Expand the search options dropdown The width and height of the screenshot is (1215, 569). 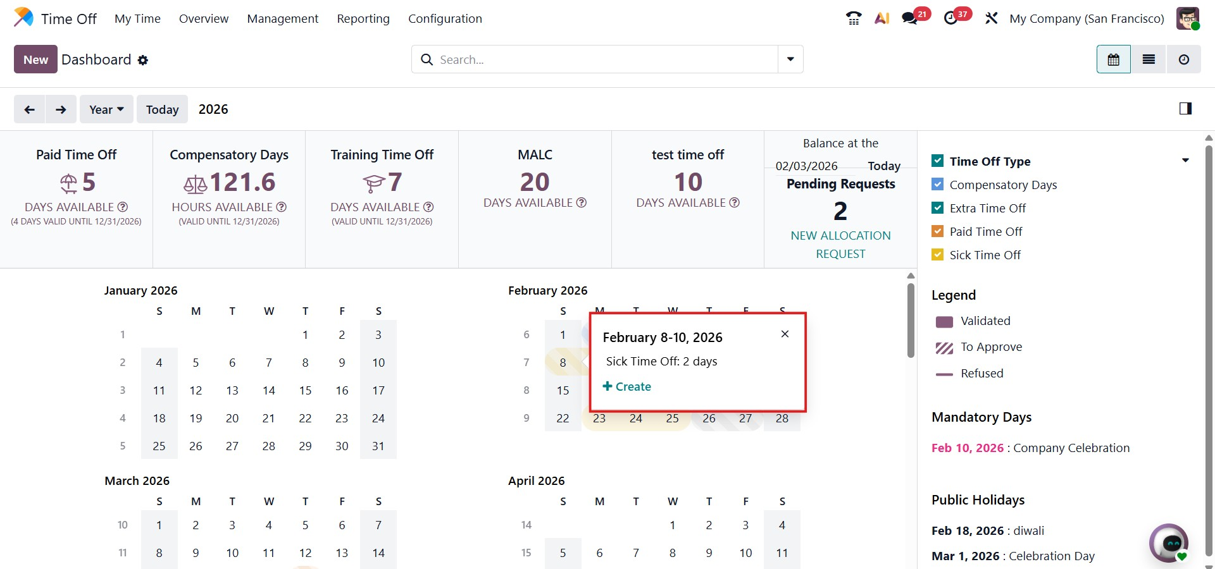click(790, 59)
